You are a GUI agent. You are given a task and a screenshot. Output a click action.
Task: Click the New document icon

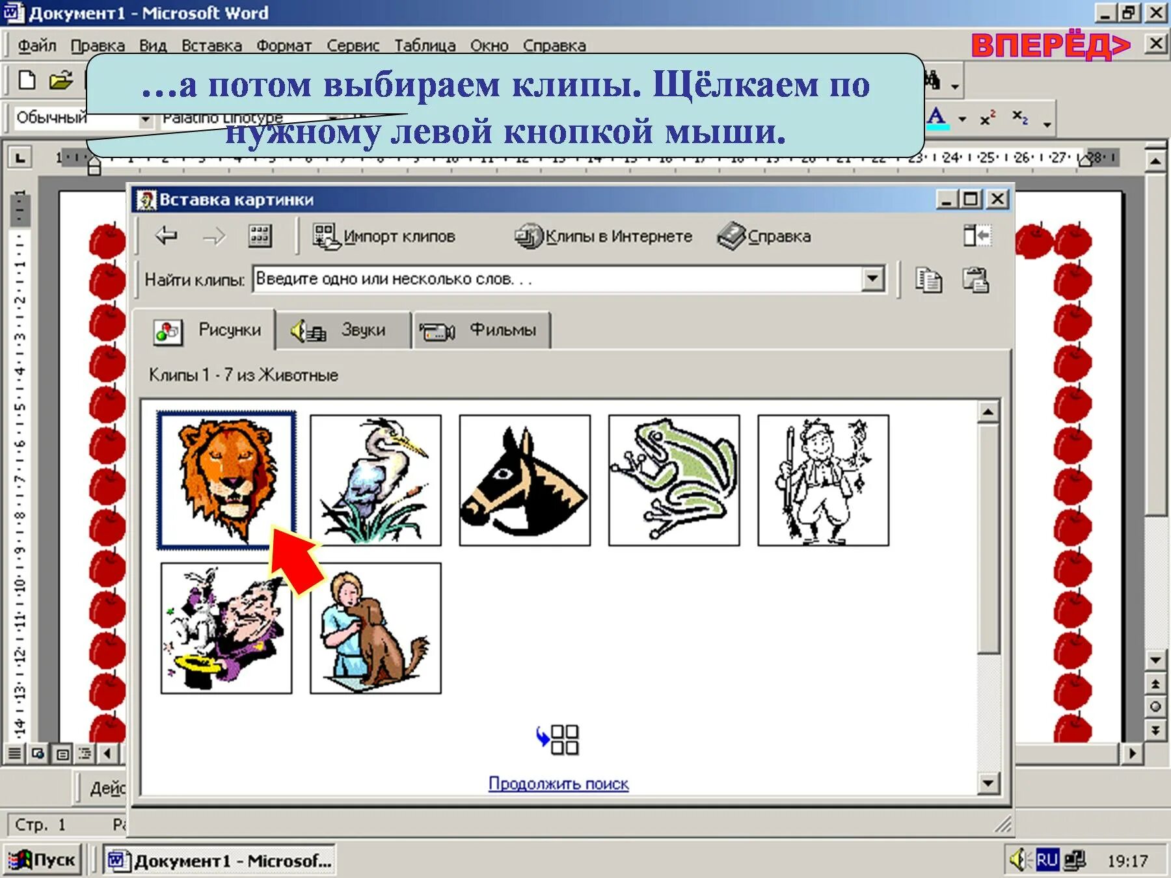tap(27, 81)
